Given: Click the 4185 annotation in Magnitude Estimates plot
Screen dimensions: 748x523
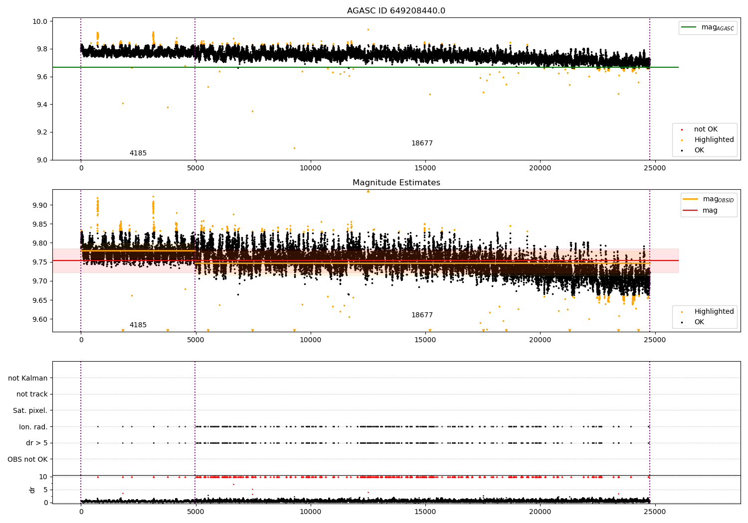Looking at the screenshot, I should point(138,325).
